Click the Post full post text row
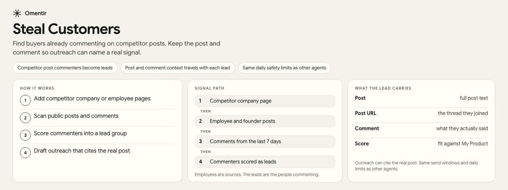This screenshot has height=190, width=508. (421, 98)
